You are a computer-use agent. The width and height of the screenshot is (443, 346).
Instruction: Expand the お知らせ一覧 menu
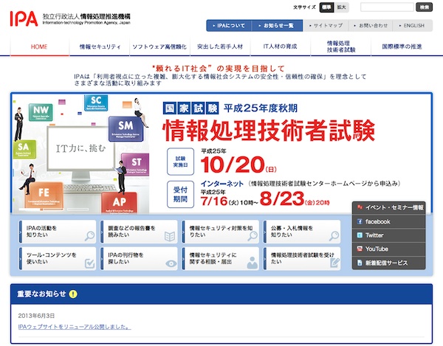(x=278, y=25)
